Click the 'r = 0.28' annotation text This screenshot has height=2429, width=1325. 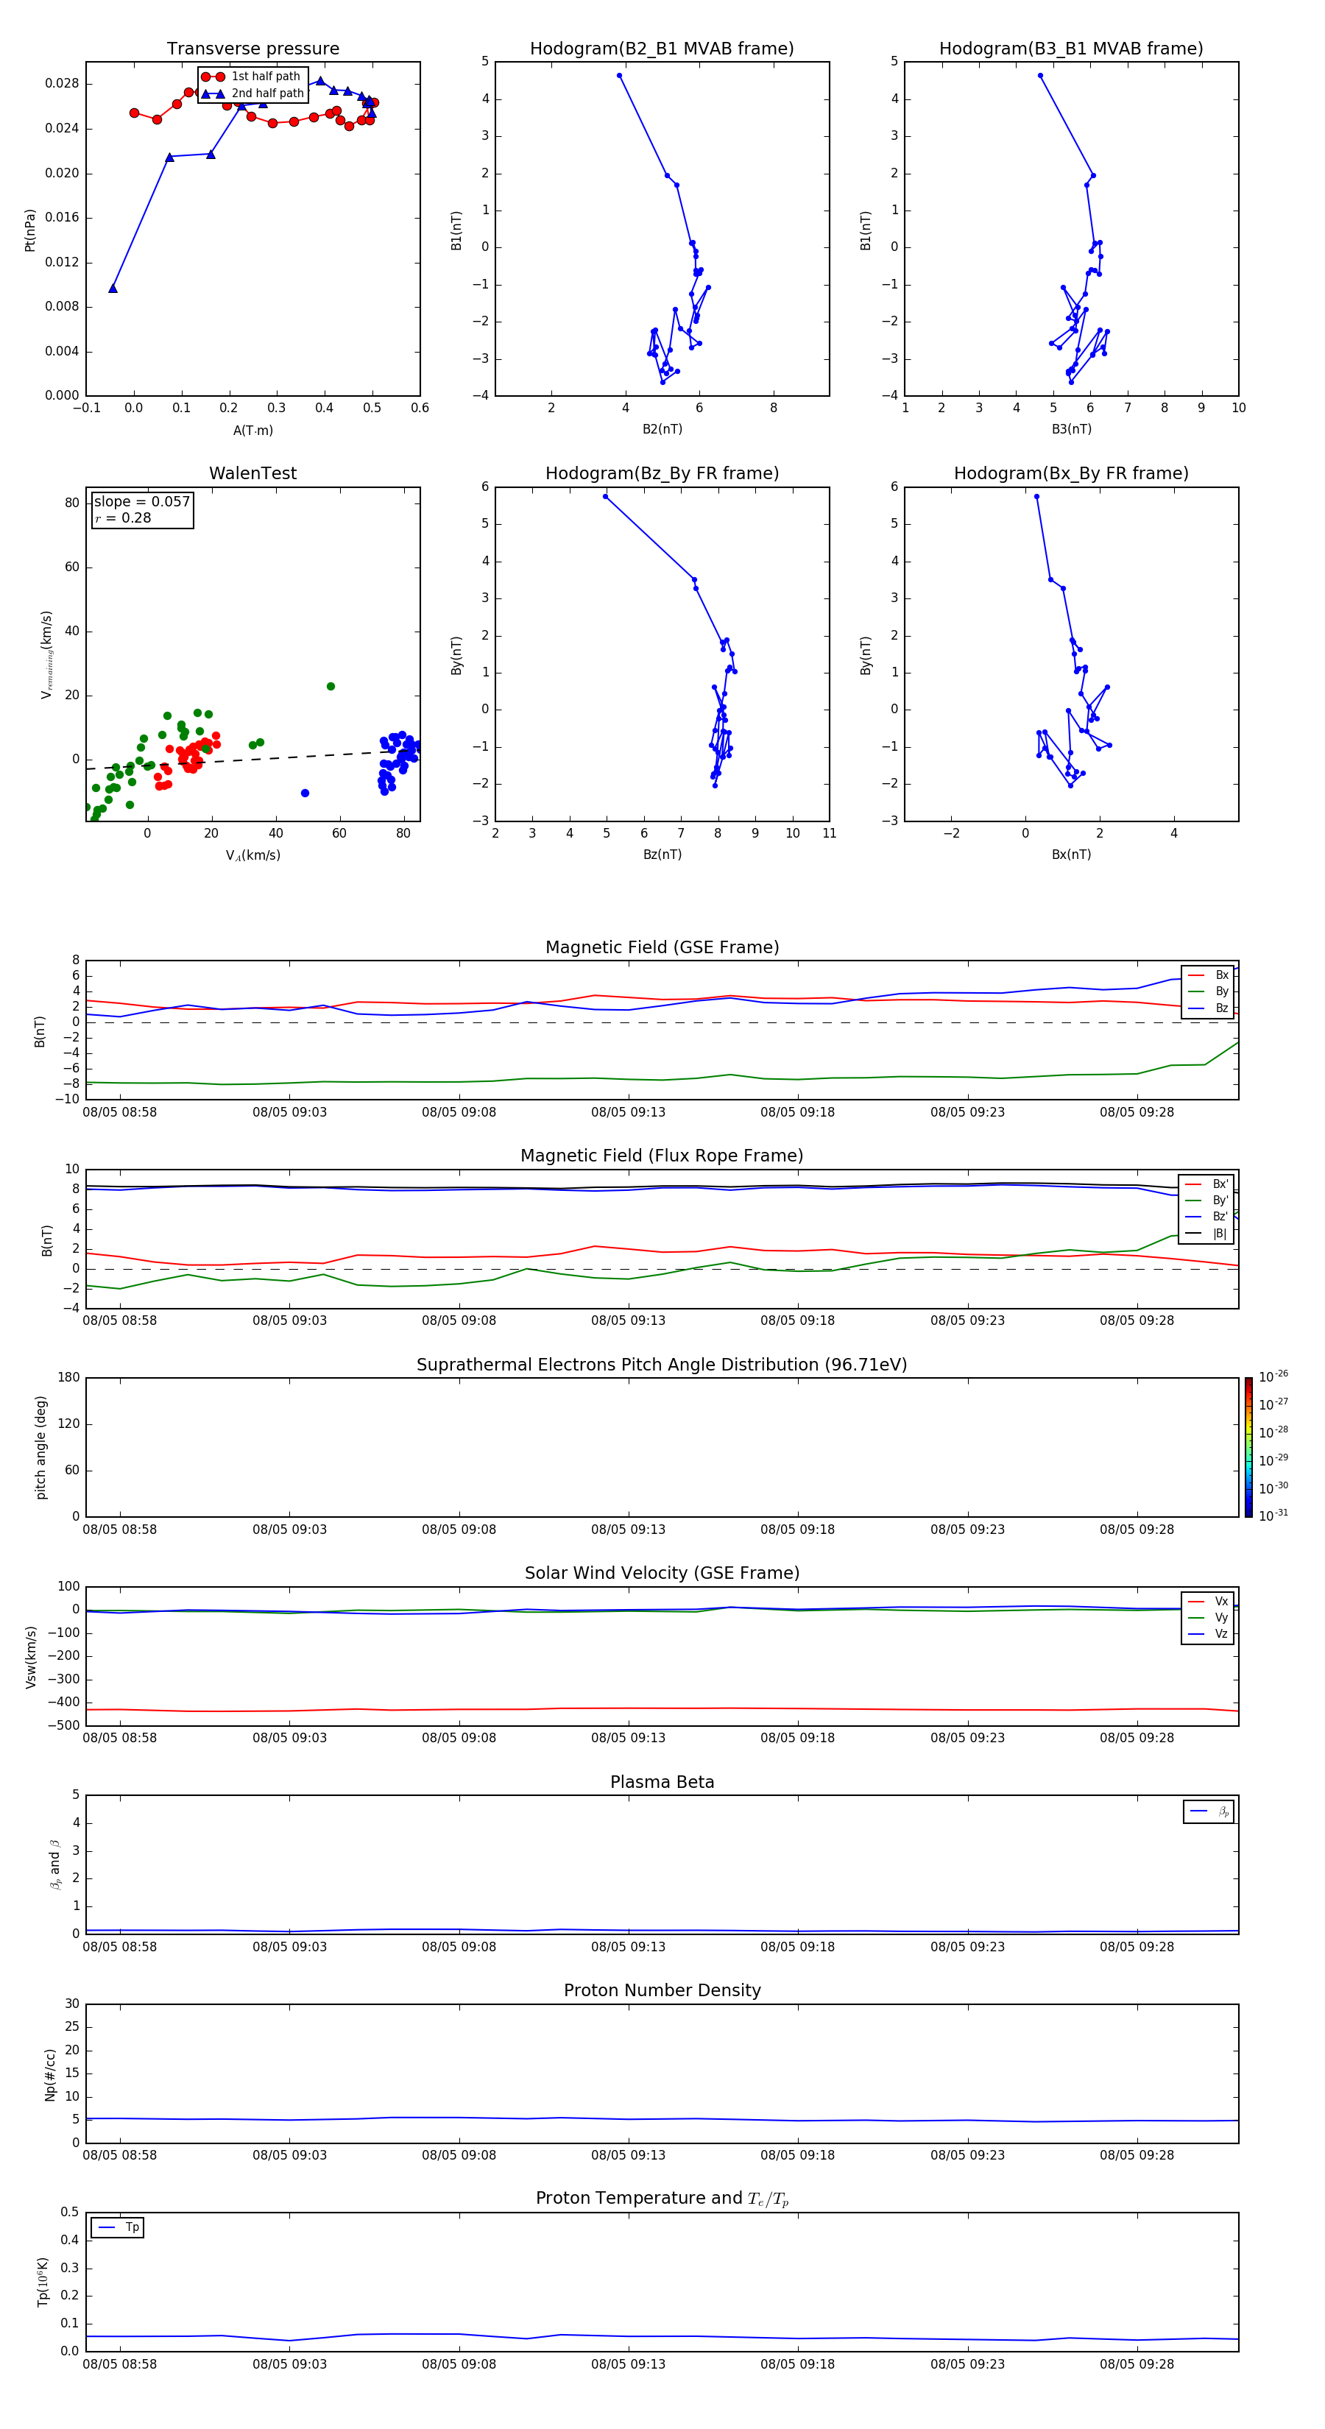coord(123,517)
